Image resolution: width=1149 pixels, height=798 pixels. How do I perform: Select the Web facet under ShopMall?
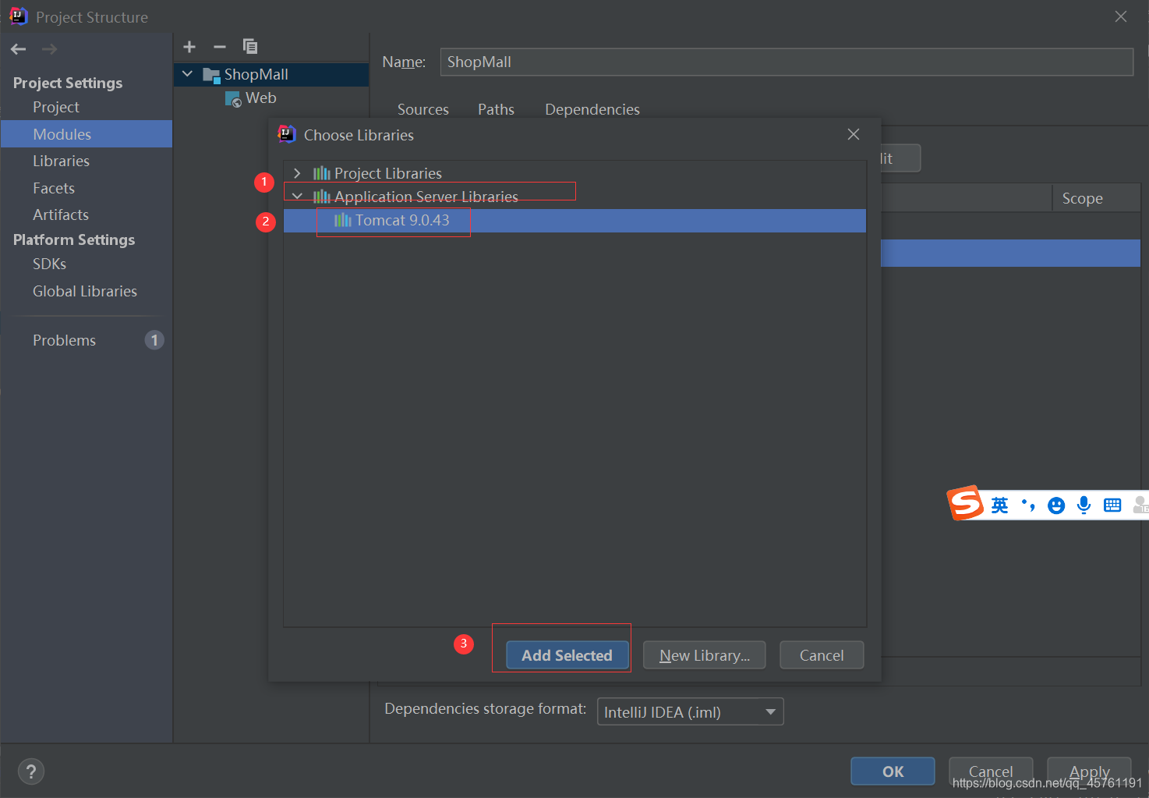(261, 98)
